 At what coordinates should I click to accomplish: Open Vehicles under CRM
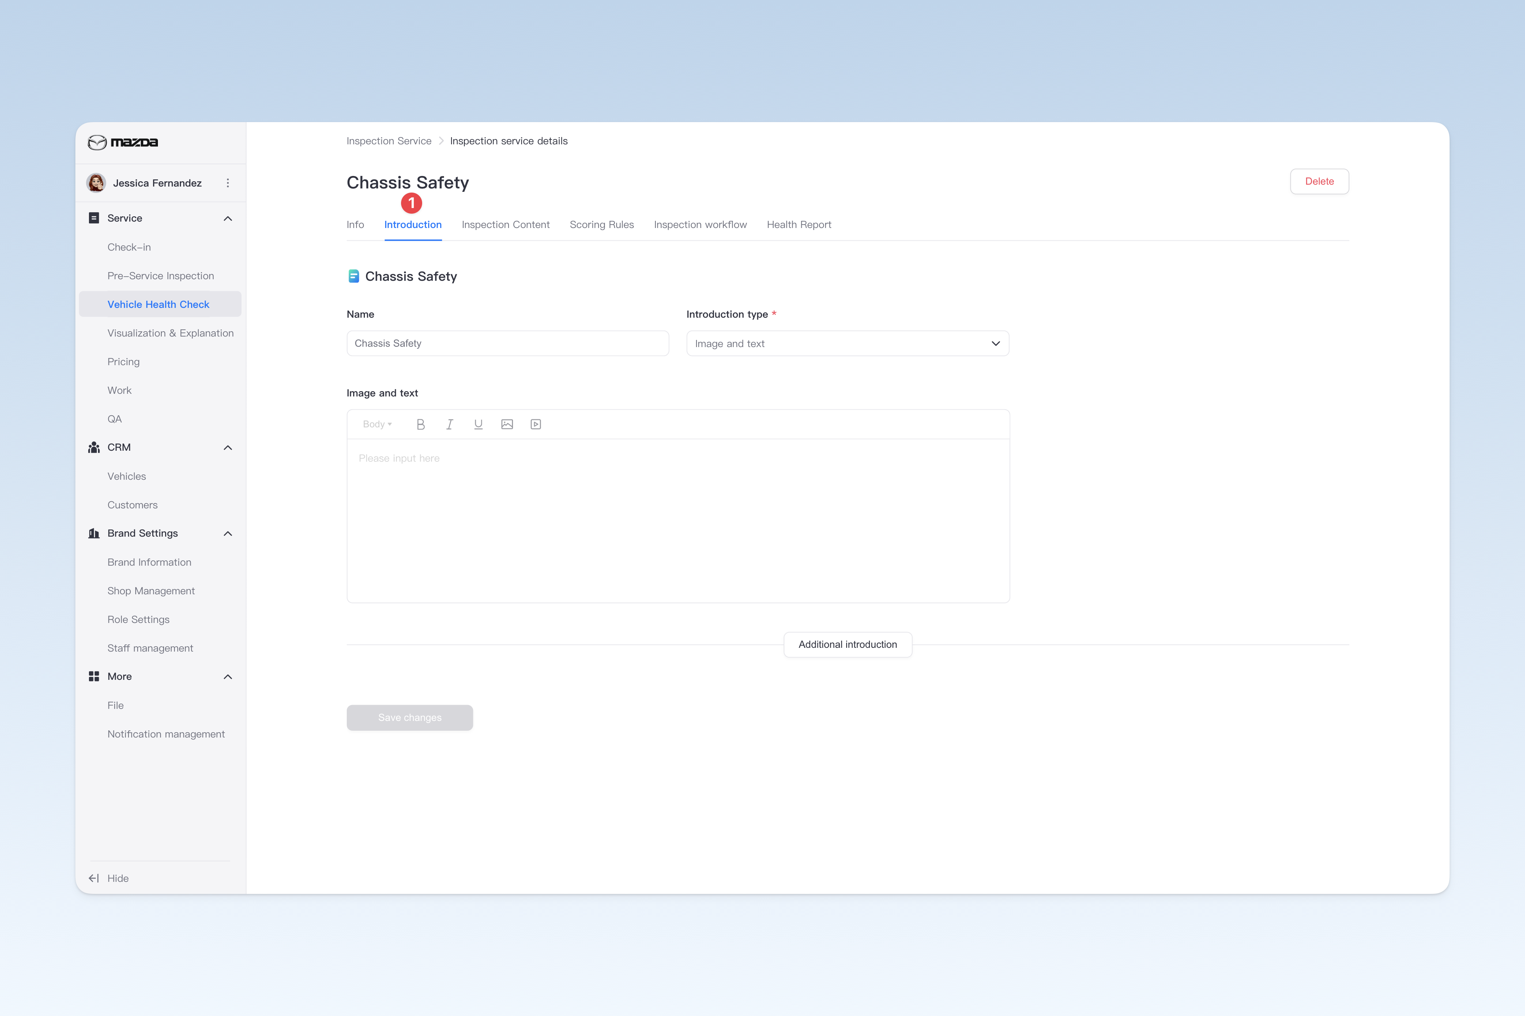coord(126,476)
